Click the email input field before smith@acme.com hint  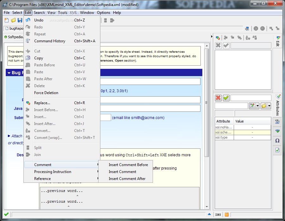[x=105, y=117]
